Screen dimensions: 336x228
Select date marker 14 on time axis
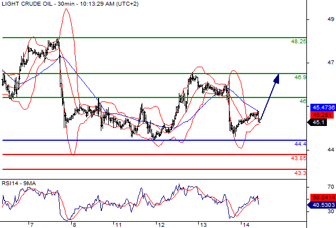[x=246, y=225]
